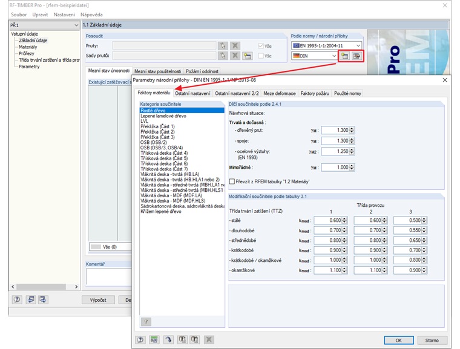Screen dimensions: 460x349
Task: Enable Převzít z RFEM tabulky 1.2 Materiály
Action: [x=232, y=181]
